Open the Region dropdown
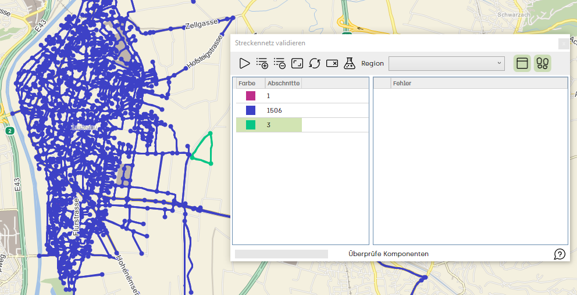This screenshot has height=295, width=577. (x=446, y=63)
